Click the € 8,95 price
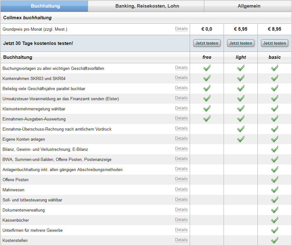This screenshot has width=292, height=246. click(x=275, y=29)
